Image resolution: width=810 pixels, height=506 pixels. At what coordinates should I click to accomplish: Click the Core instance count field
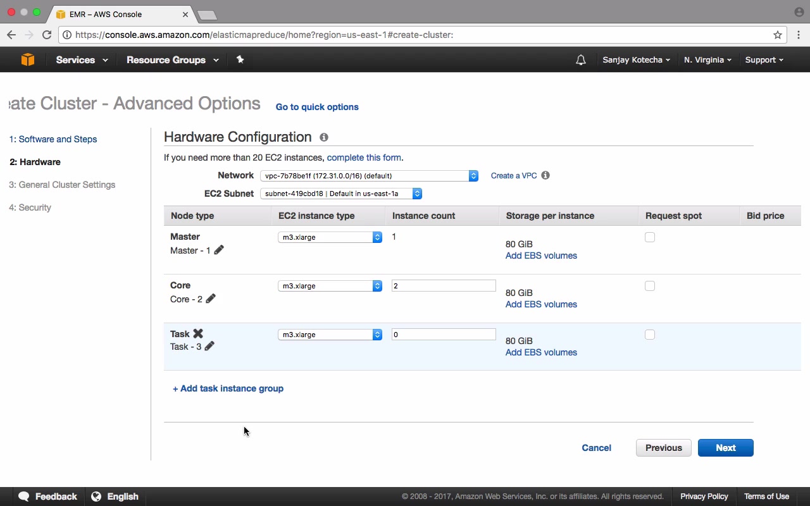point(443,286)
